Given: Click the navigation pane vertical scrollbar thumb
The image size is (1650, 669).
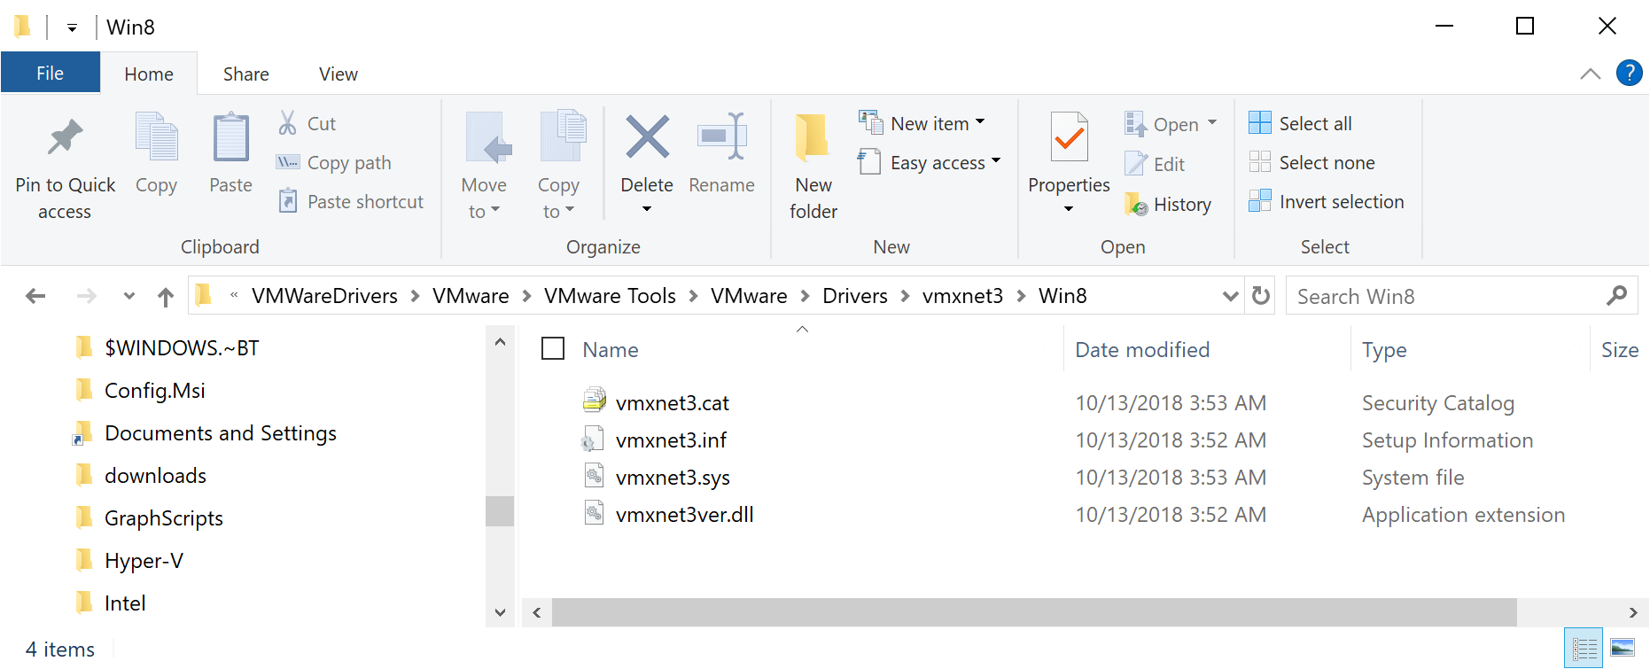Looking at the screenshot, I should click(500, 510).
